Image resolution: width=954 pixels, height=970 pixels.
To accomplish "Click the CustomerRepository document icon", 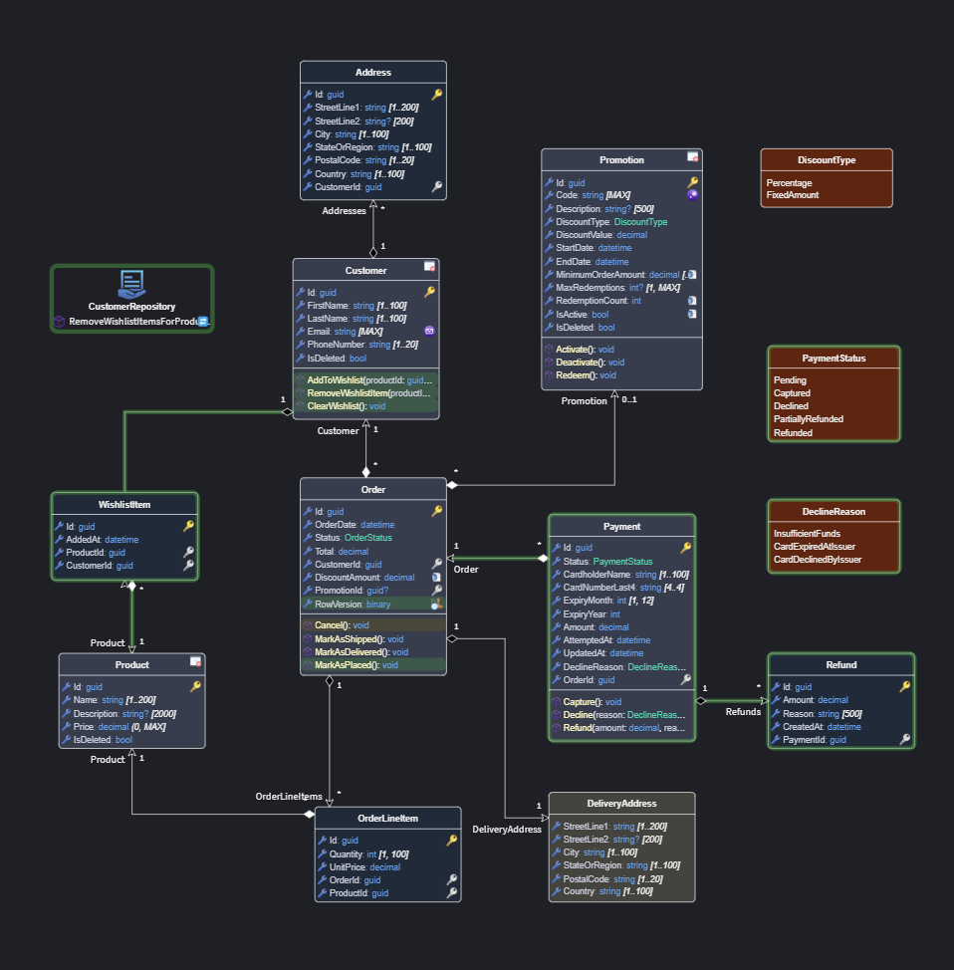I will click(x=131, y=284).
